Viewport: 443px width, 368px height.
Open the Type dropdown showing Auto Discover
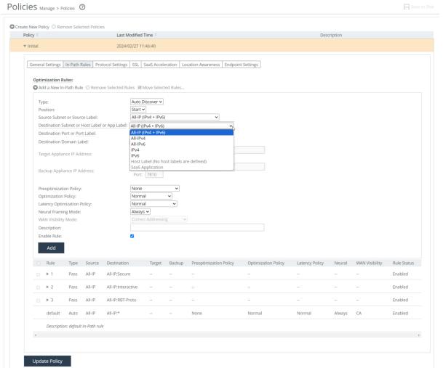coord(147,102)
